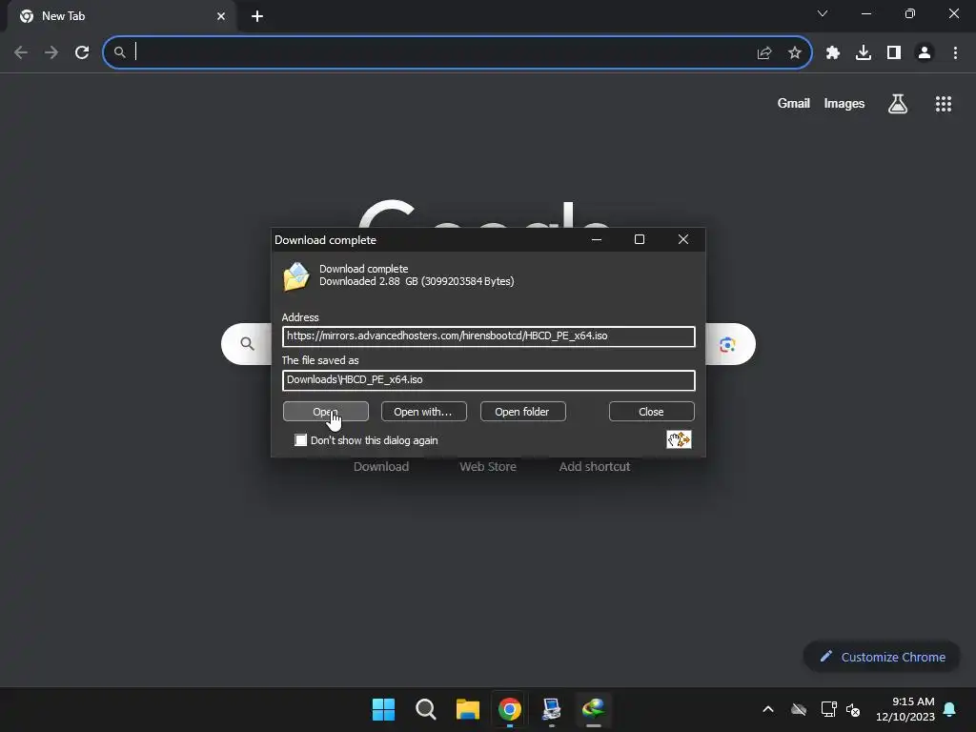976x732 pixels.
Task: Close the New Tab tab
Action: point(221,16)
